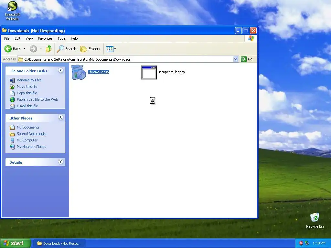Image resolution: width=331 pixels, height=248 pixels.
Task: Collapse the File and Folder Tasks panel
Action: click(60, 70)
